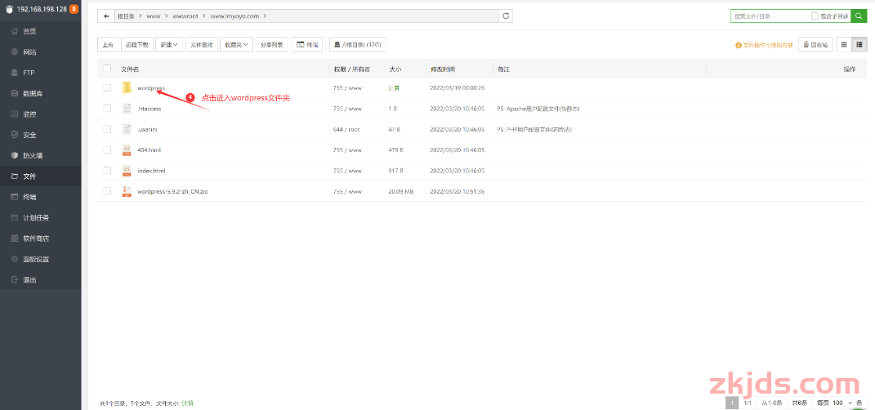The height and width of the screenshot is (410, 875).
Task: Click page number 1 in pagination
Action: tap(732, 403)
